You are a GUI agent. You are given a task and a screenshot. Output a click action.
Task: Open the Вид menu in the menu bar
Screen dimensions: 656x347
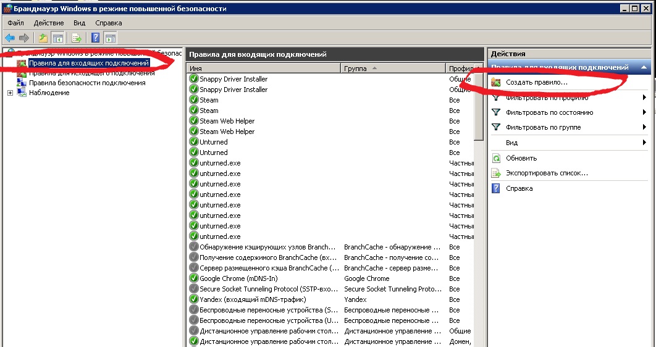coord(80,23)
